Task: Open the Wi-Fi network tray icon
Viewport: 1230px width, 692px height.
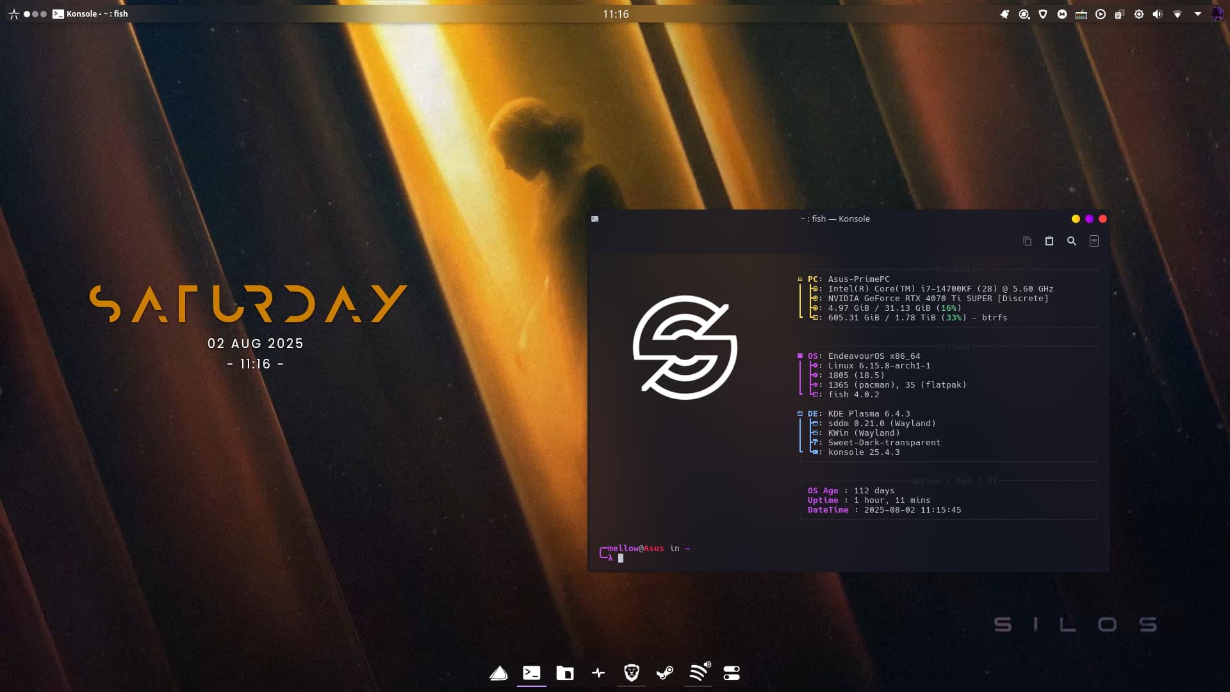Action: click(1177, 14)
